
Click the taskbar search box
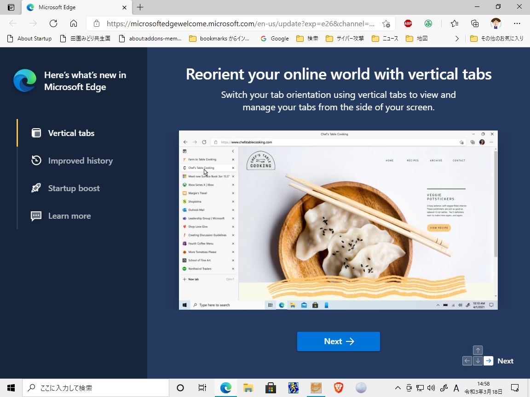pyautogui.click(x=95, y=388)
